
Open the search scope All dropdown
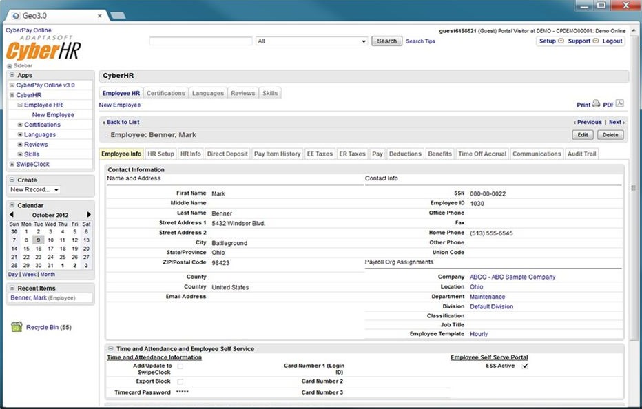tap(311, 41)
